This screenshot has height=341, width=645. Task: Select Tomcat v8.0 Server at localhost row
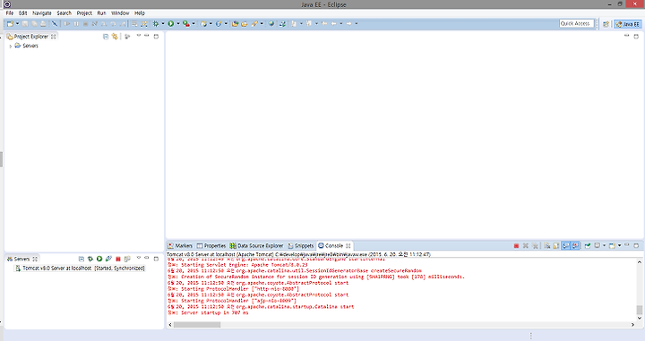pyautogui.click(x=80, y=268)
